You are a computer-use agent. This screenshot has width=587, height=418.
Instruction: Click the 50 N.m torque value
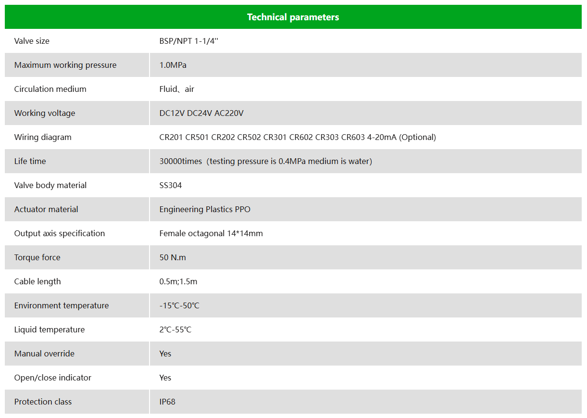173,257
